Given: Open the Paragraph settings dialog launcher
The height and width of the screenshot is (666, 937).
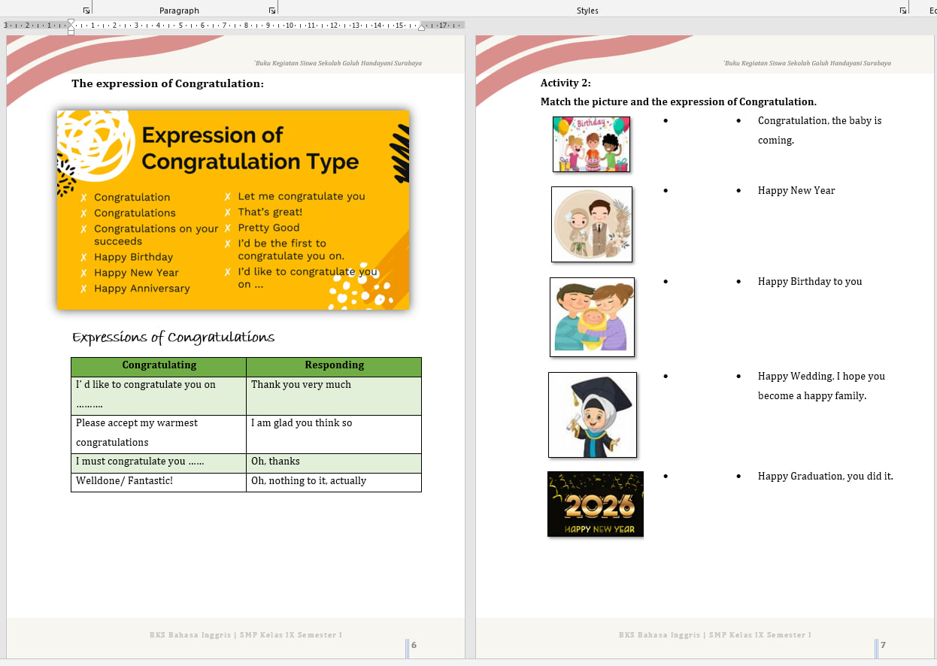Looking at the screenshot, I should click(271, 11).
